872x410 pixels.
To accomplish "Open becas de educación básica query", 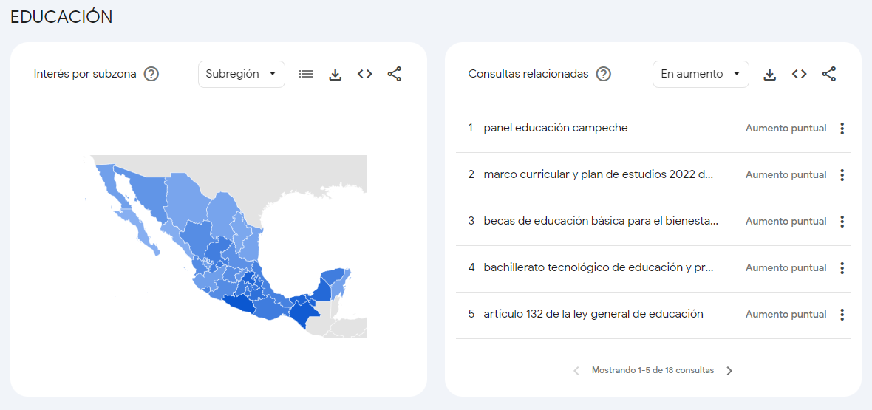I will tap(600, 221).
